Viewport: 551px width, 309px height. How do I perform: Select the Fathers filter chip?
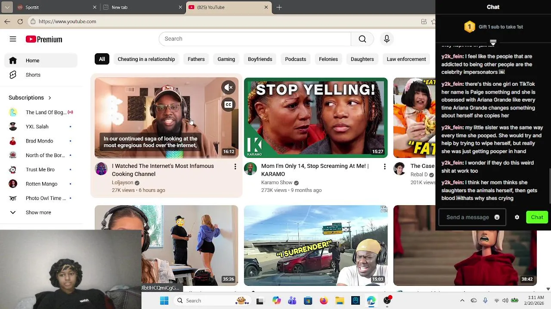click(x=196, y=59)
